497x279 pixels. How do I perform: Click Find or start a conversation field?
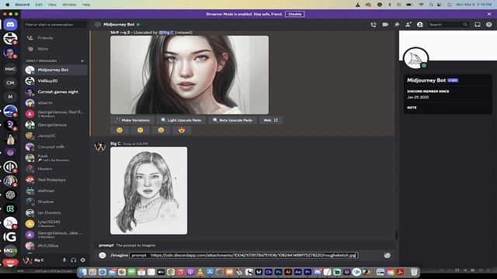[x=55, y=24]
